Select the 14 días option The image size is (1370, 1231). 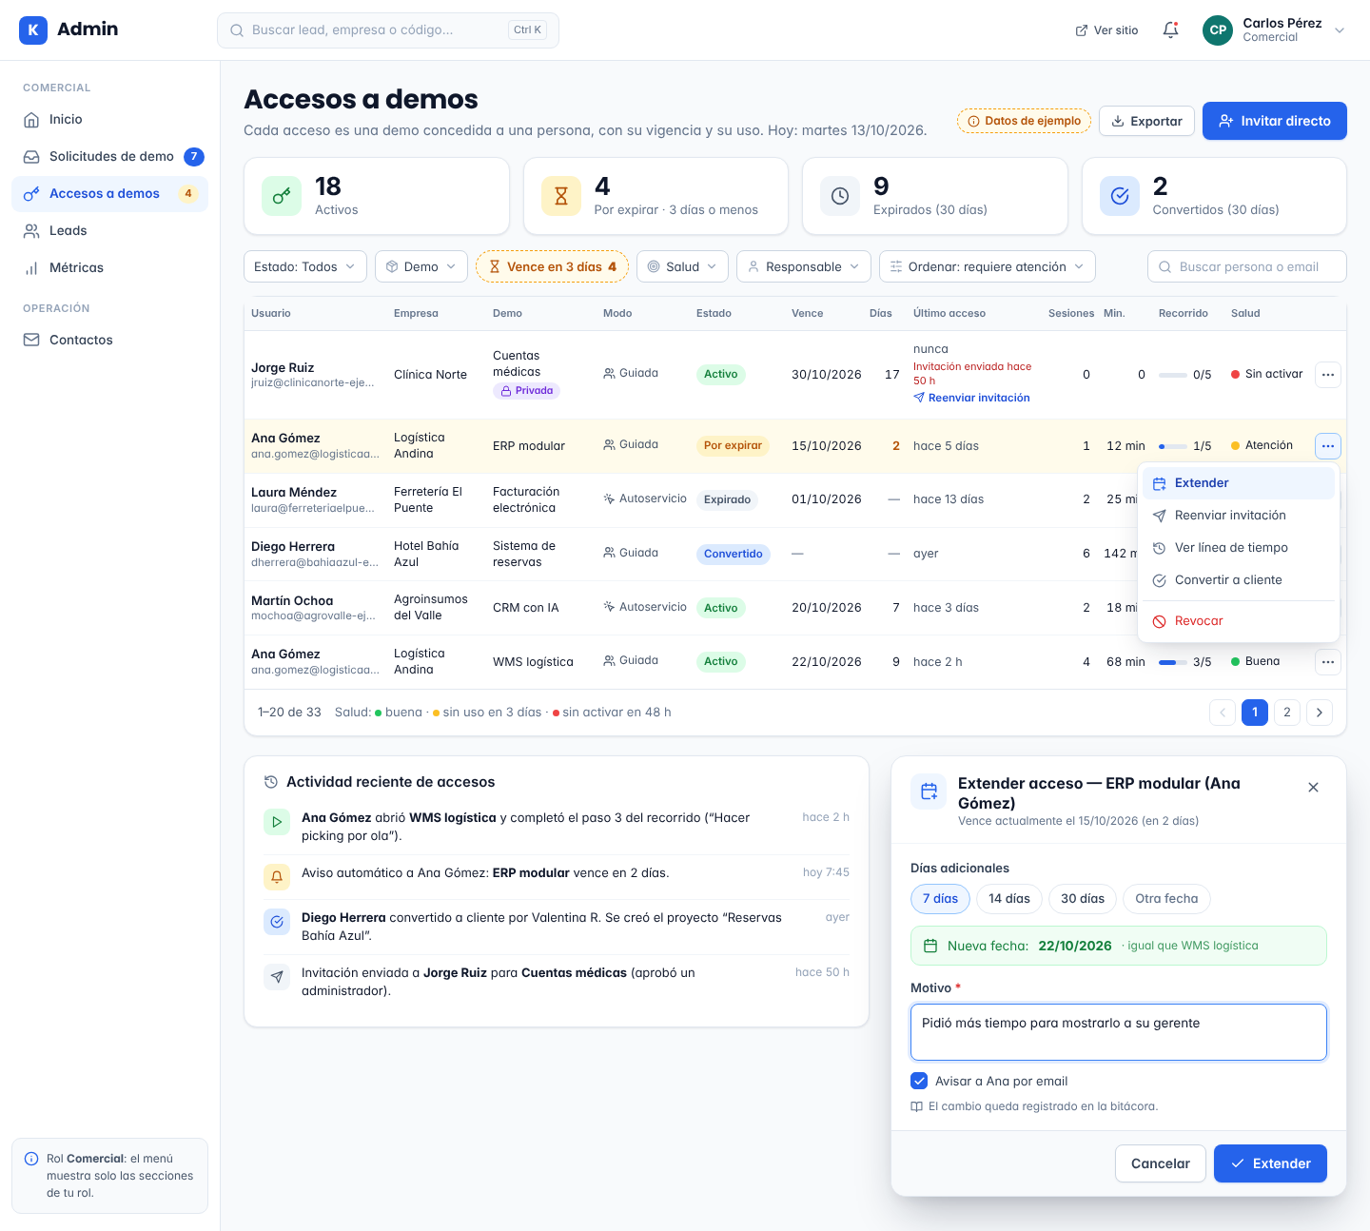(1009, 899)
